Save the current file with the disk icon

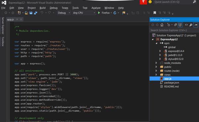point(31,13)
